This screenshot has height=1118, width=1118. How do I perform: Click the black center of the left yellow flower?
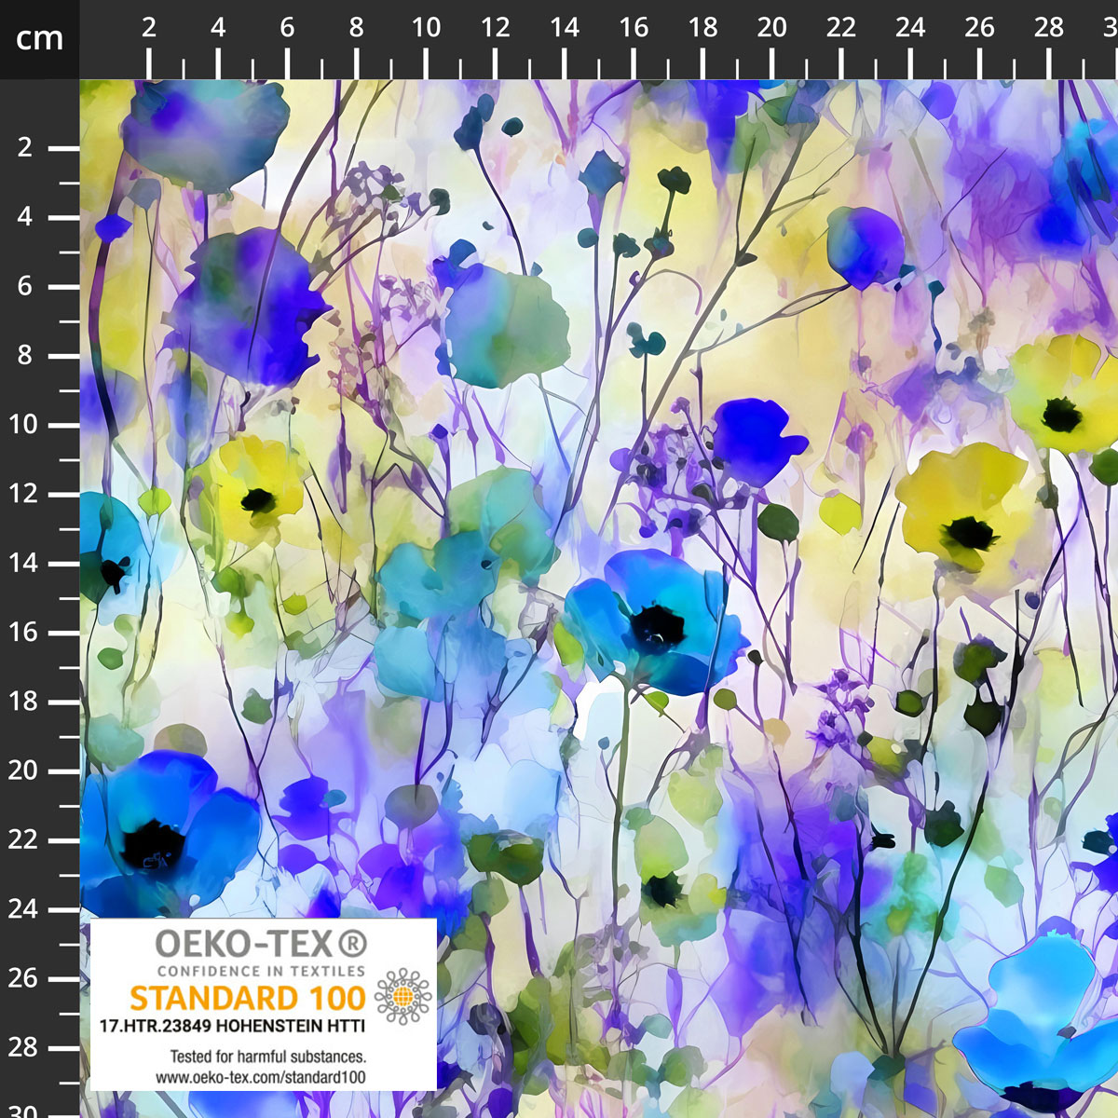[257, 500]
